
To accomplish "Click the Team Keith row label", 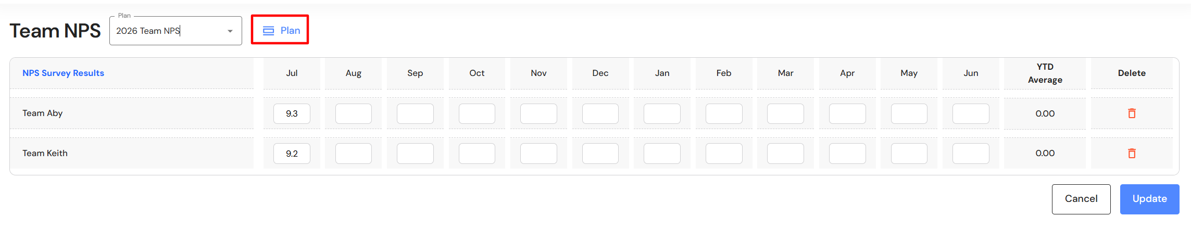I will point(45,154).
